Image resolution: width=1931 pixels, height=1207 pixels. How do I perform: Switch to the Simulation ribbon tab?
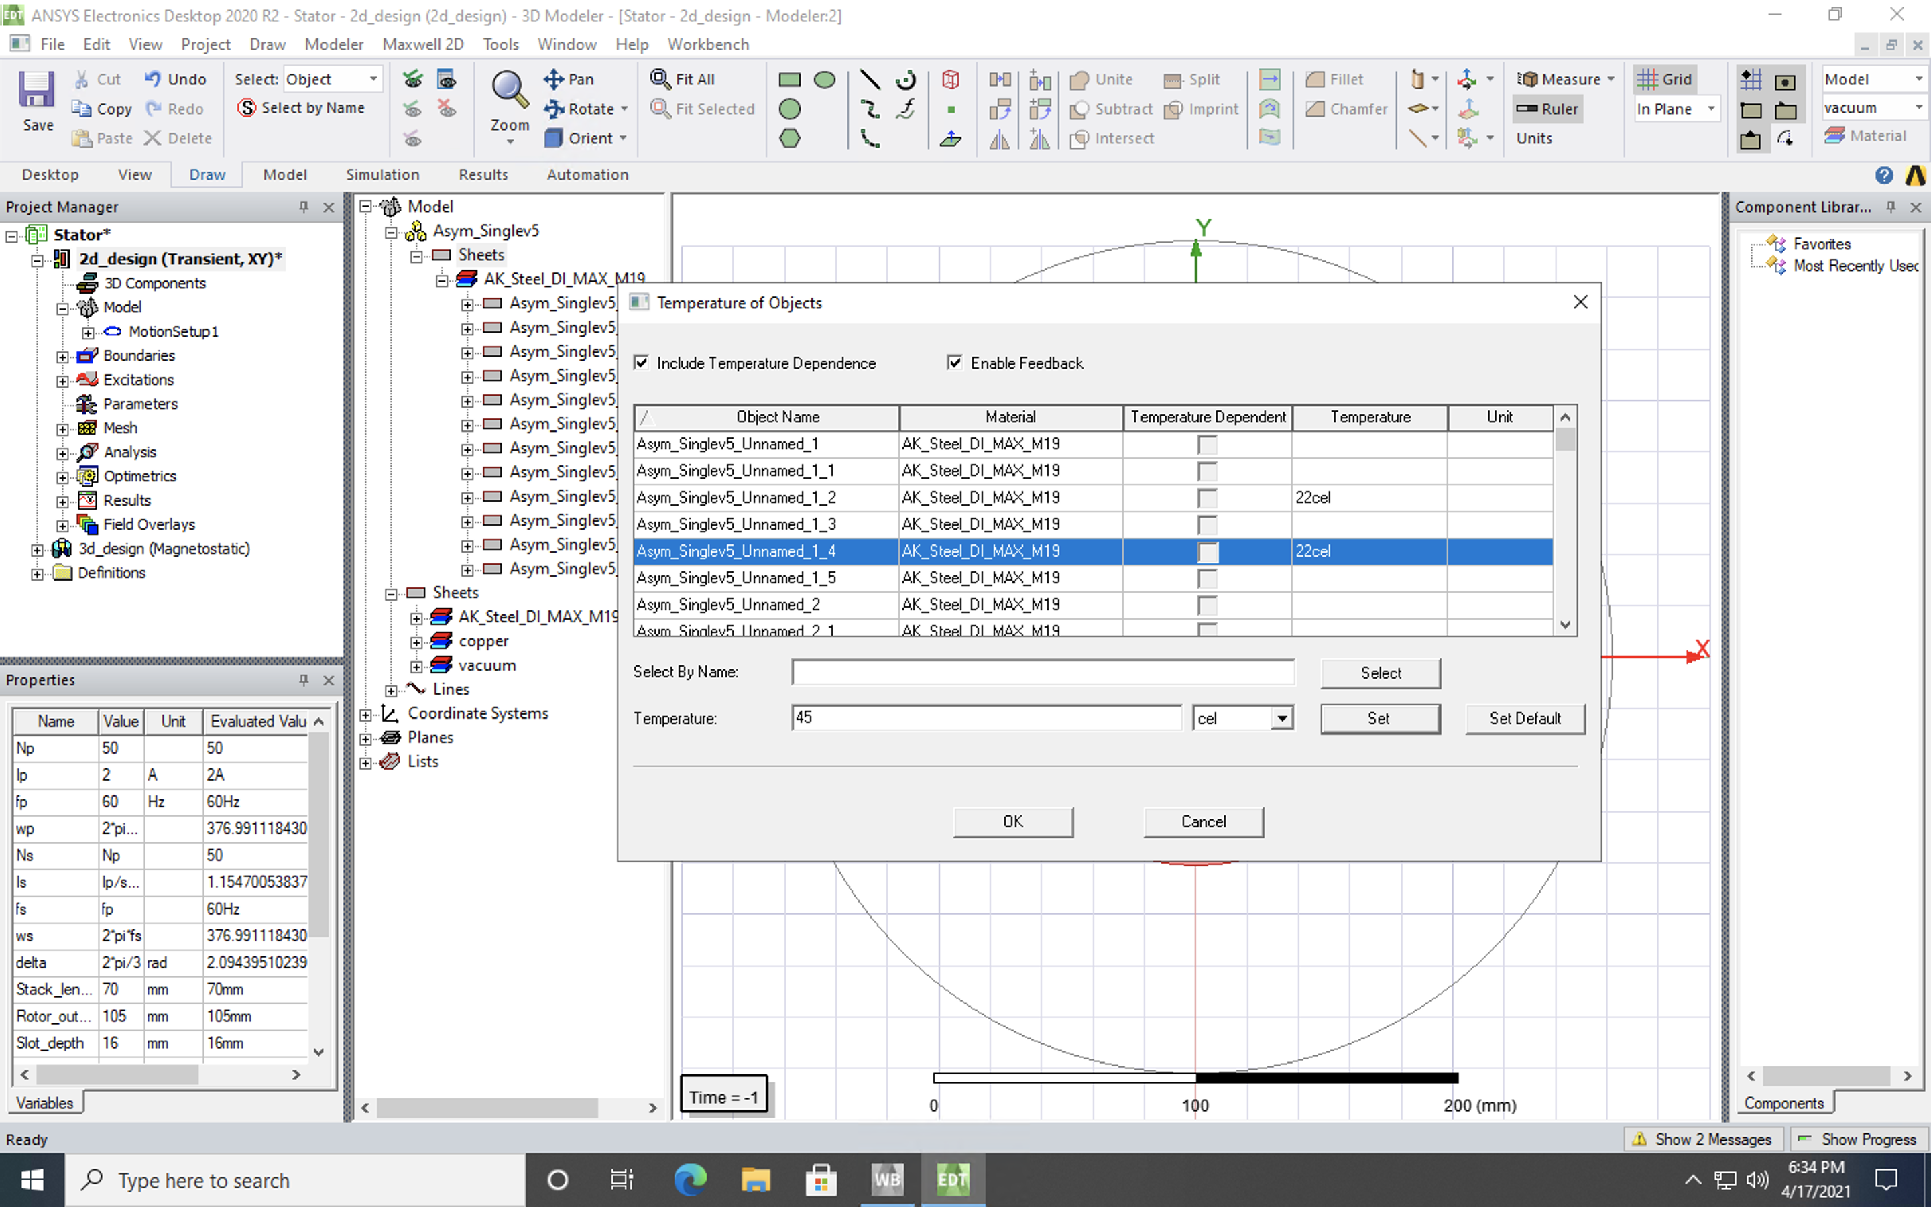(x=382, y=175)
